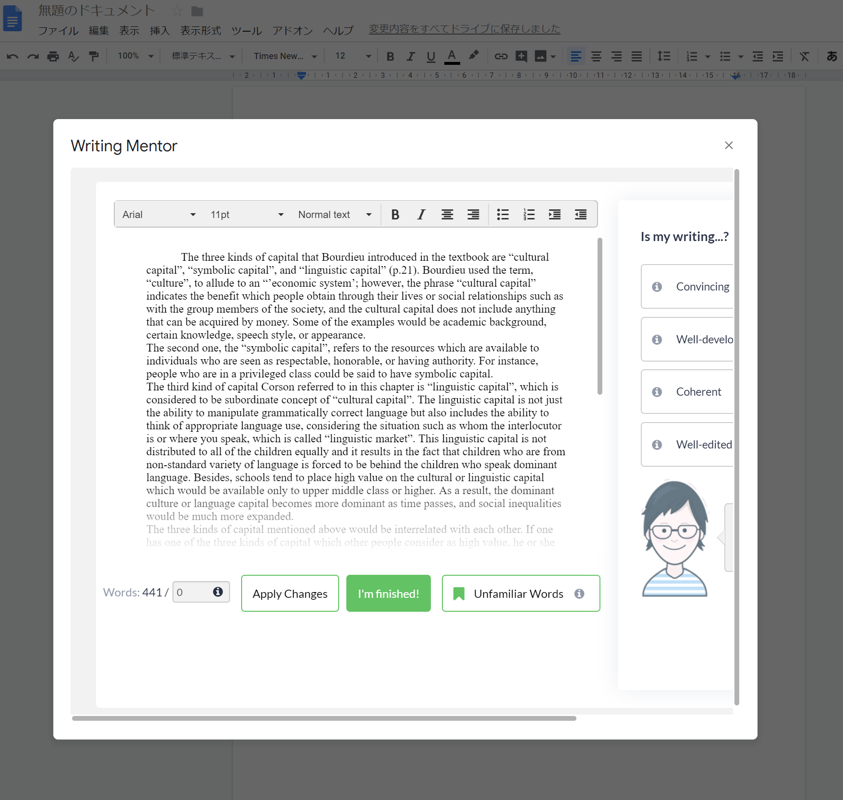Image resolution: width=843 pixels, height=800 pixels.
Task: Click the Italic icon in Writing Mentor toolbar
Action: (421, 215)
